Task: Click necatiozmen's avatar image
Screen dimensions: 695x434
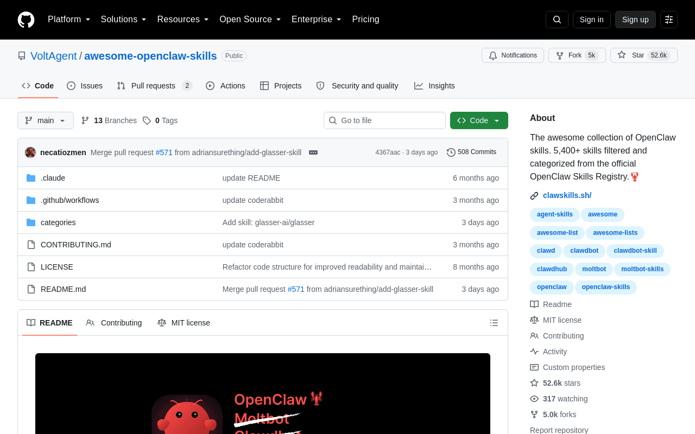Action: pyautogui.click(x=30, y=152)
